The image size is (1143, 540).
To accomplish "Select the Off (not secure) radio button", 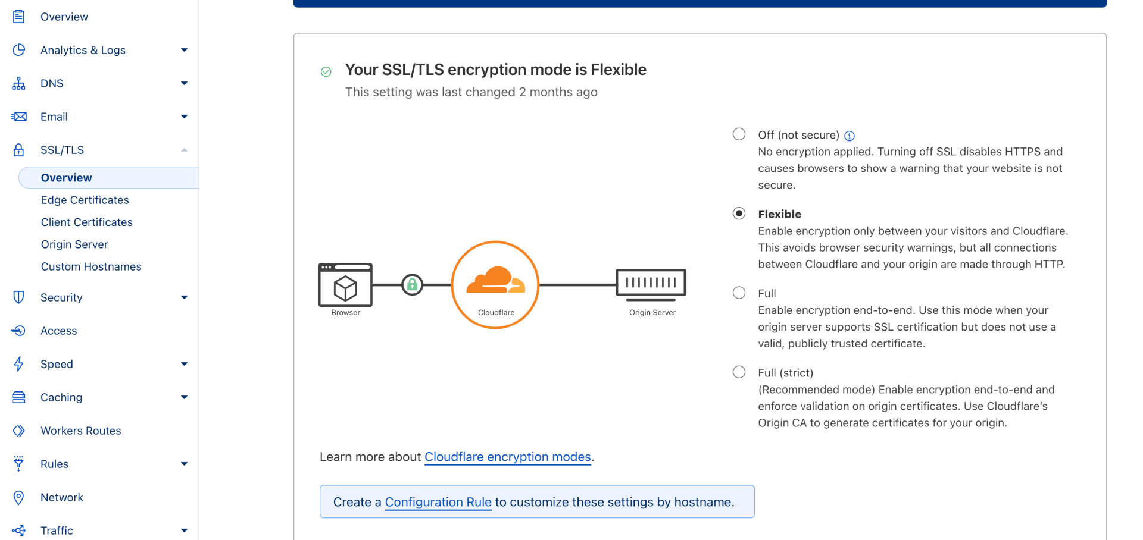I will tap(739, 134).
